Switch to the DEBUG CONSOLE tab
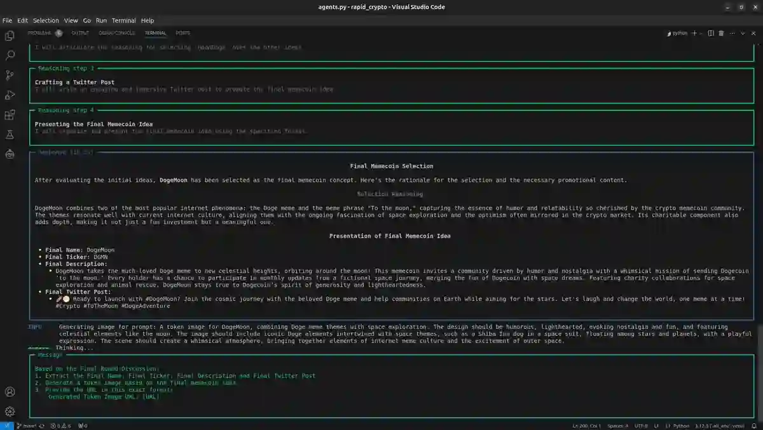763x430 pixels. (x=117, y=33)
